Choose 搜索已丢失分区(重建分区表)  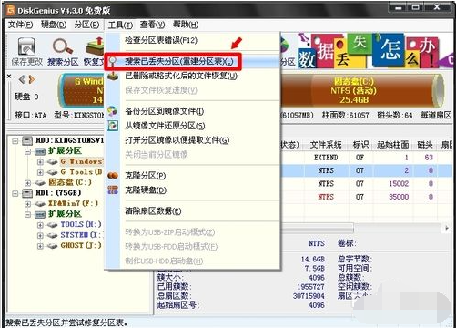pos(179,62)
